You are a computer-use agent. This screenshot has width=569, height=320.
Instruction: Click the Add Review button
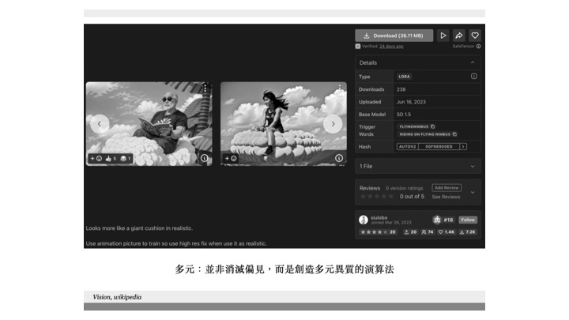point(447,188)
